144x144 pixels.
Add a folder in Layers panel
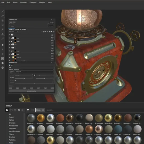coord(52,32)
